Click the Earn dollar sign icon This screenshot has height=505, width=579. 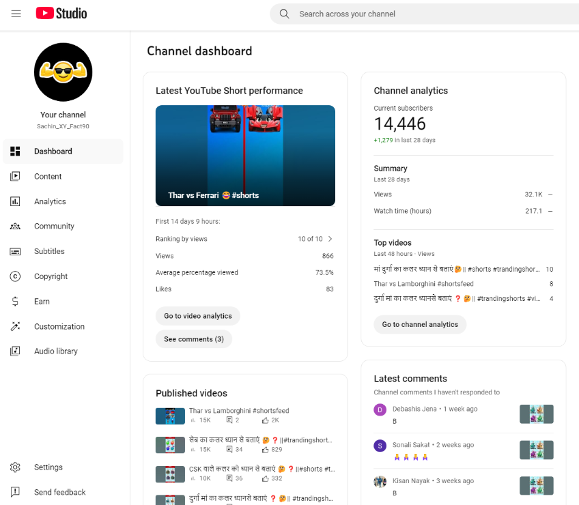coord(15,301)
